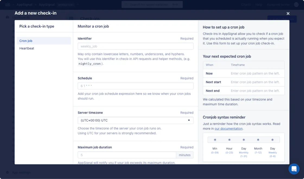
Task: Open the Server timezone dropdown
Action: coord(136,120)
